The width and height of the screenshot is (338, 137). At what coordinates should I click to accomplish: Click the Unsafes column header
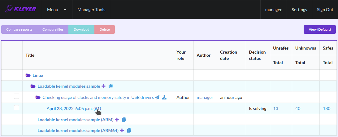click(280, 48)
